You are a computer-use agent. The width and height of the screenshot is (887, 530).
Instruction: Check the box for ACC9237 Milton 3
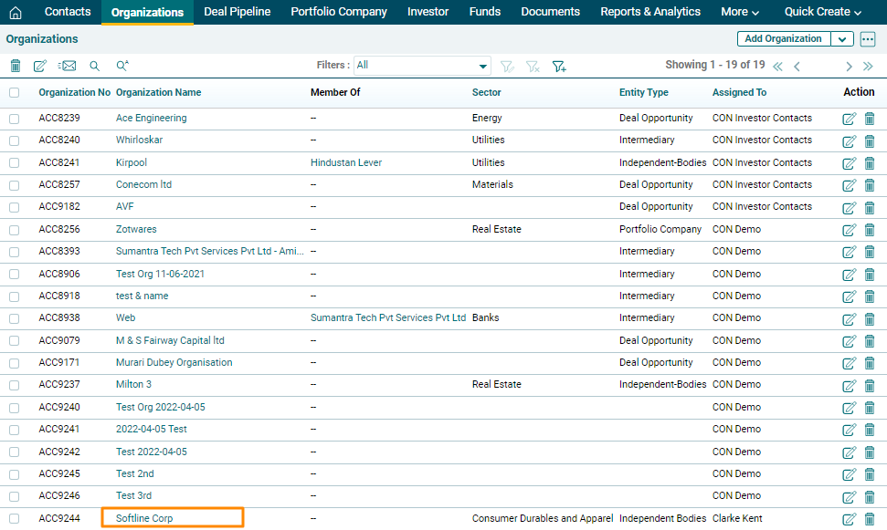click(x=14, y=385)
